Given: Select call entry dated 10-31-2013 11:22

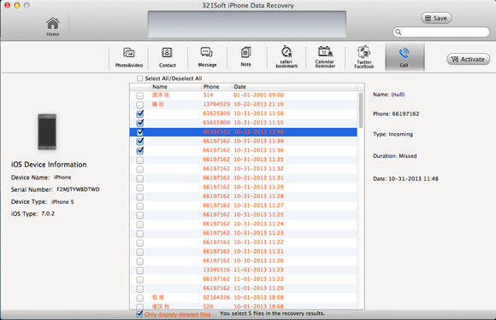Looking at the screenshot, I should pyautogui.click(x=243, y=242).
